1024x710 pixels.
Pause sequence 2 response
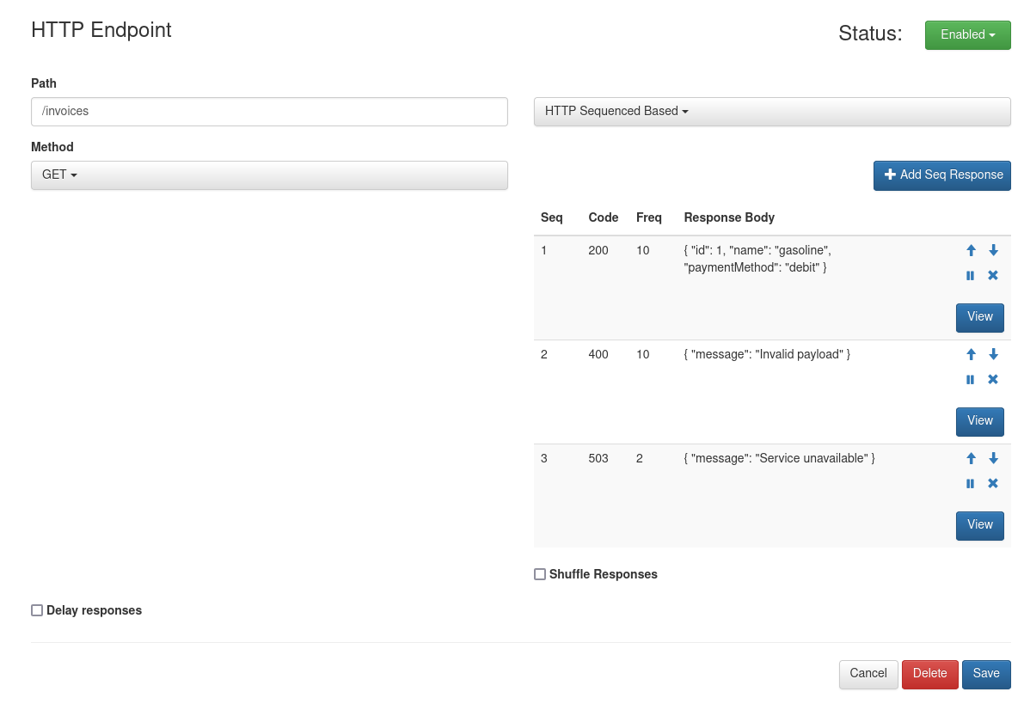(971, 379)
